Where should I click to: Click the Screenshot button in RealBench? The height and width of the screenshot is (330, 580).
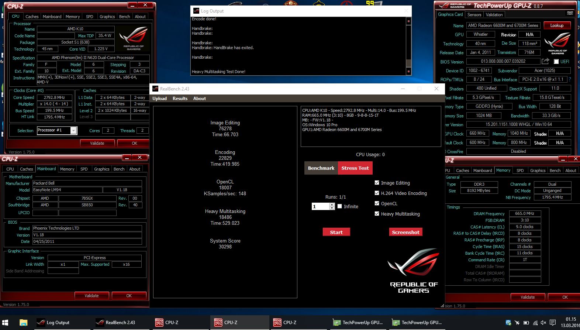[405, 232]
